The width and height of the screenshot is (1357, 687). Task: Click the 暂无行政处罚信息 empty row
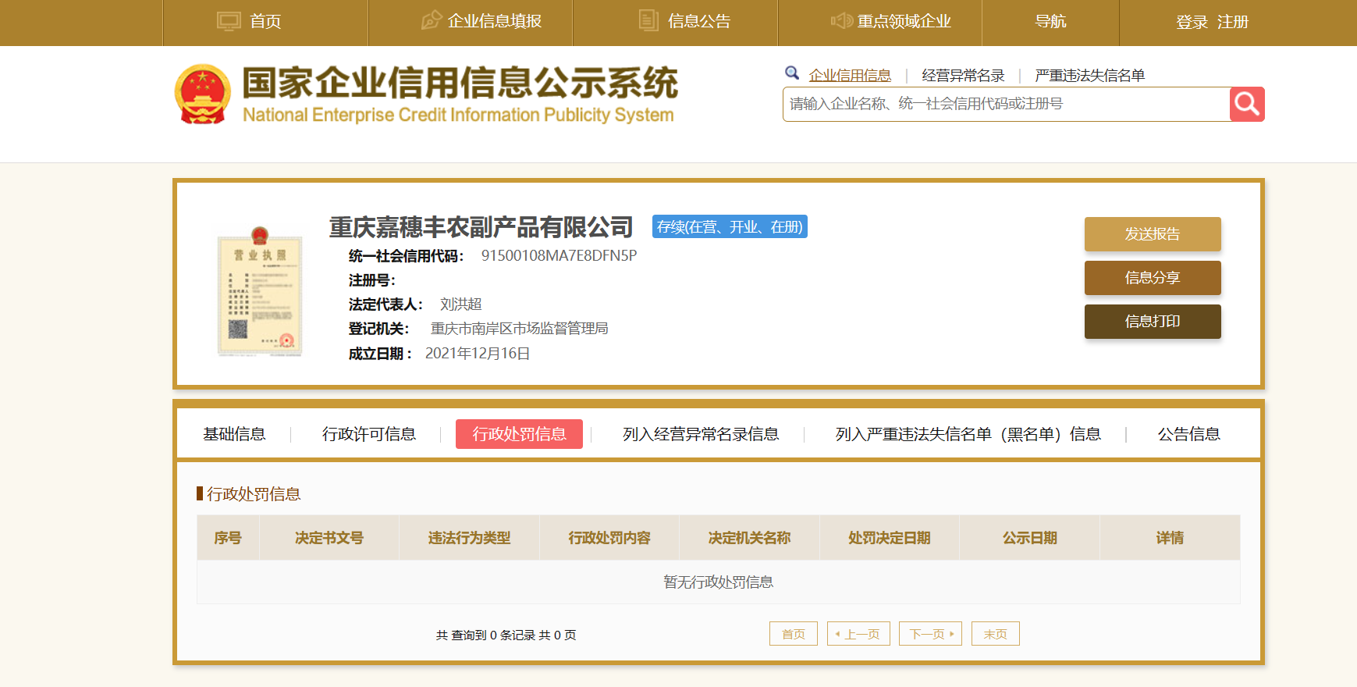[x=719, y=582]
